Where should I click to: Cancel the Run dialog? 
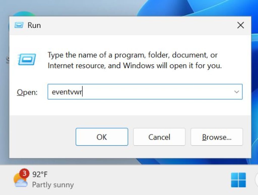[159, 137]
